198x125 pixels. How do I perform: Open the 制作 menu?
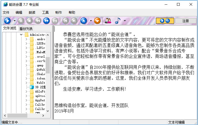pyautogui.click(x=59, y=13)
